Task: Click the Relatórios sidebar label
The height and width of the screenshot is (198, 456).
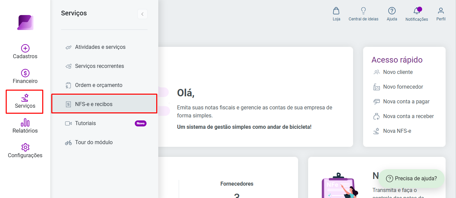Action: point(25,131)
